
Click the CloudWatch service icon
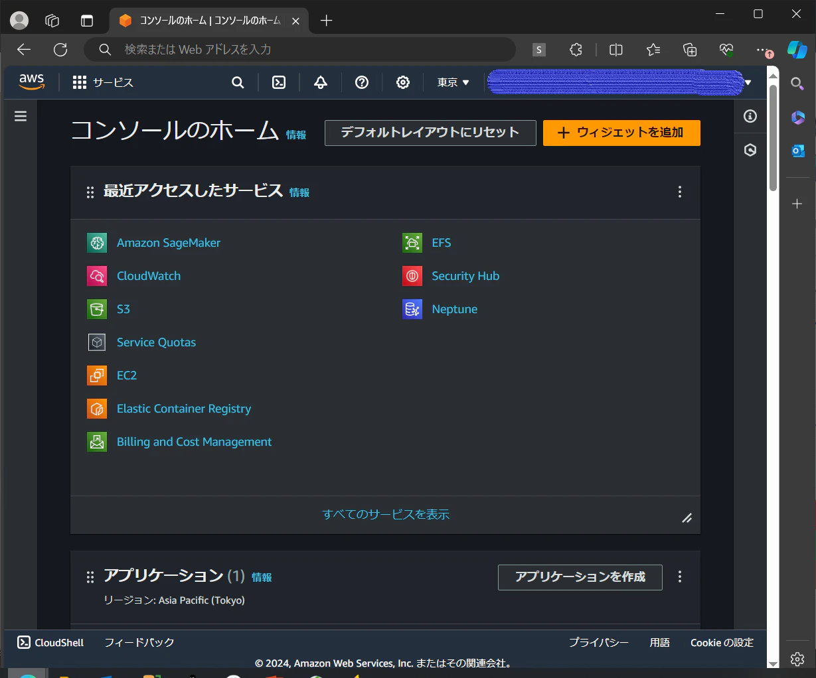(97, 276)
